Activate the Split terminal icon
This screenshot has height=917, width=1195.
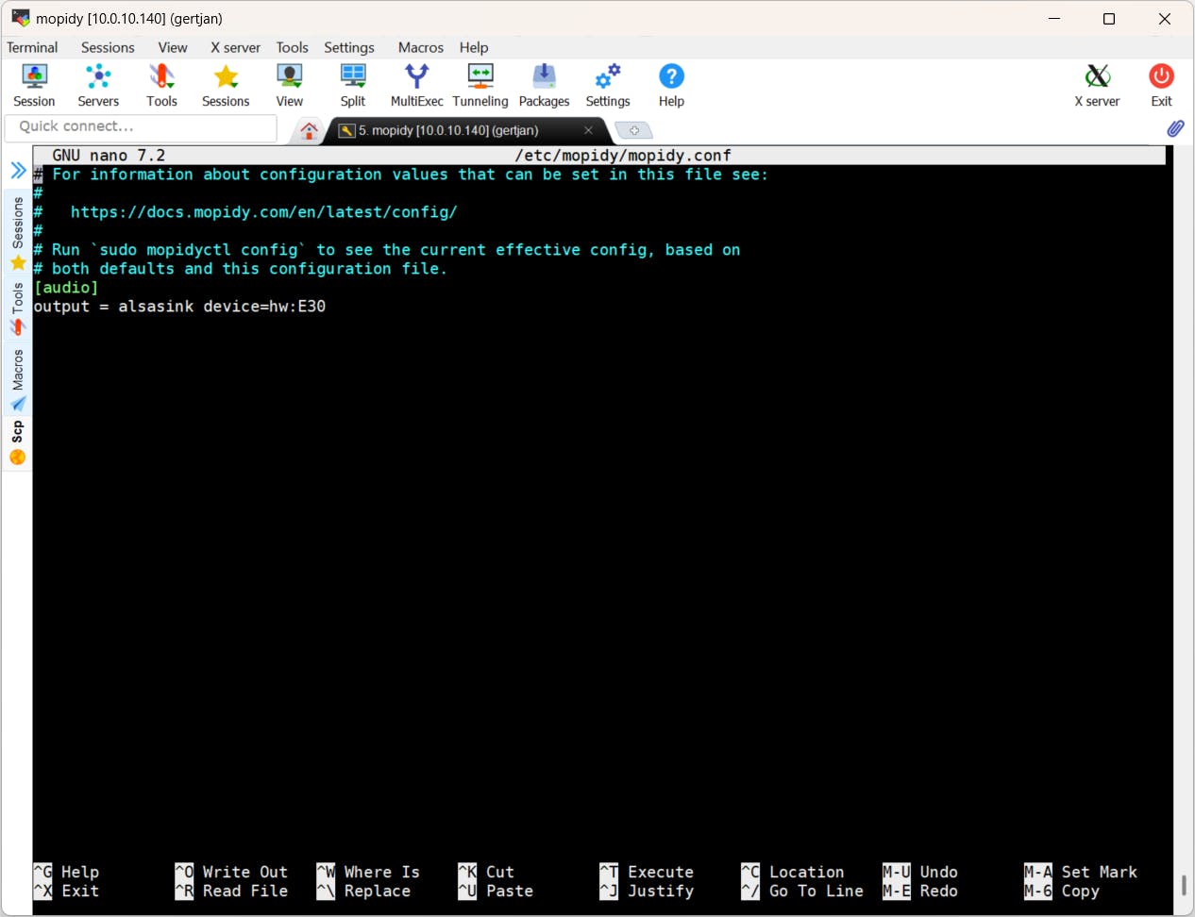(x=353, y=85)
